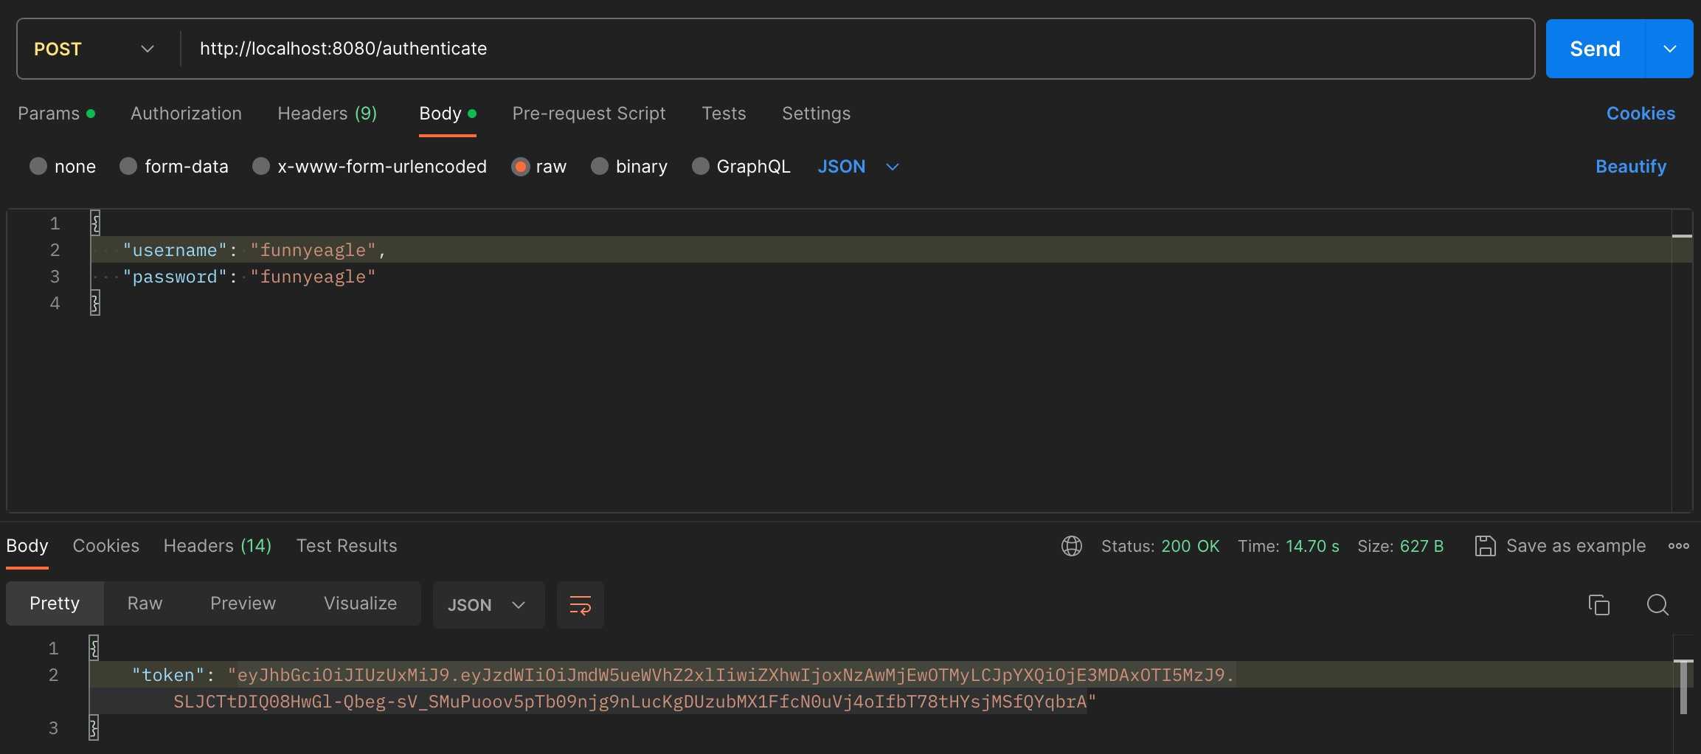Click the Save as example icon
Screen dimensions: 1701x754
tap(1484, 546)
